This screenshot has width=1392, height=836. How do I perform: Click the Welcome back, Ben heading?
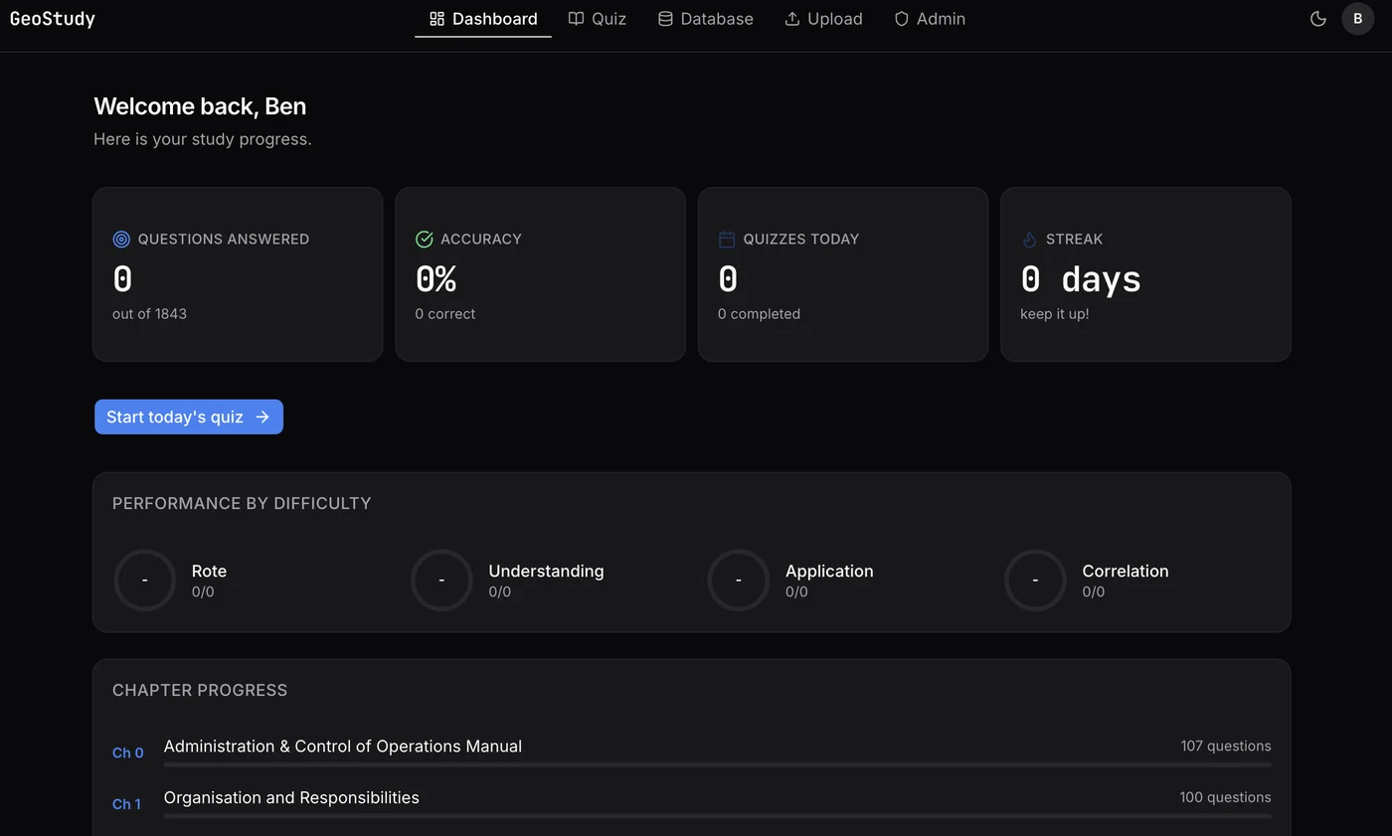(x=200, y=106)
